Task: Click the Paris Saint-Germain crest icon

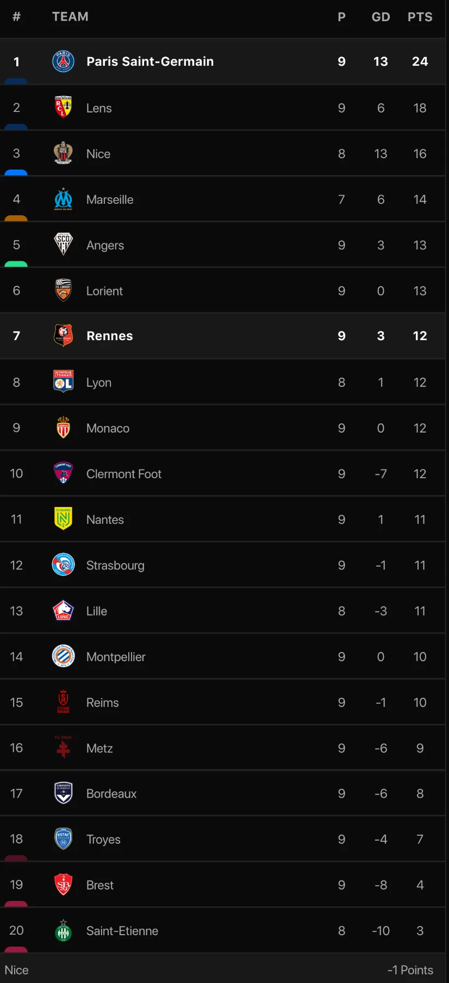Action: 63,61
